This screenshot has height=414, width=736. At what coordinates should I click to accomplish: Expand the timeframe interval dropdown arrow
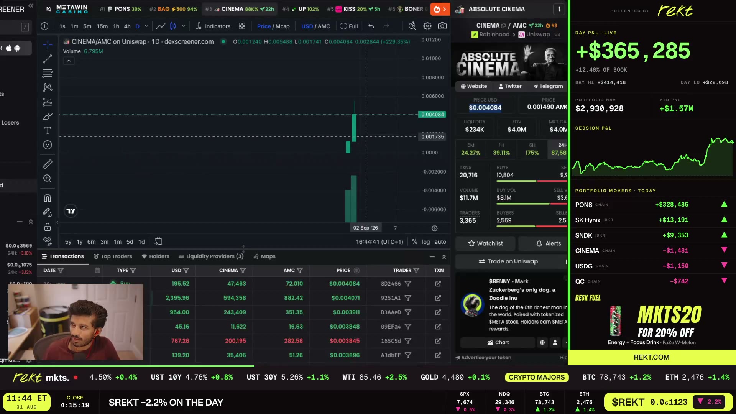click(x=146, y=26)
